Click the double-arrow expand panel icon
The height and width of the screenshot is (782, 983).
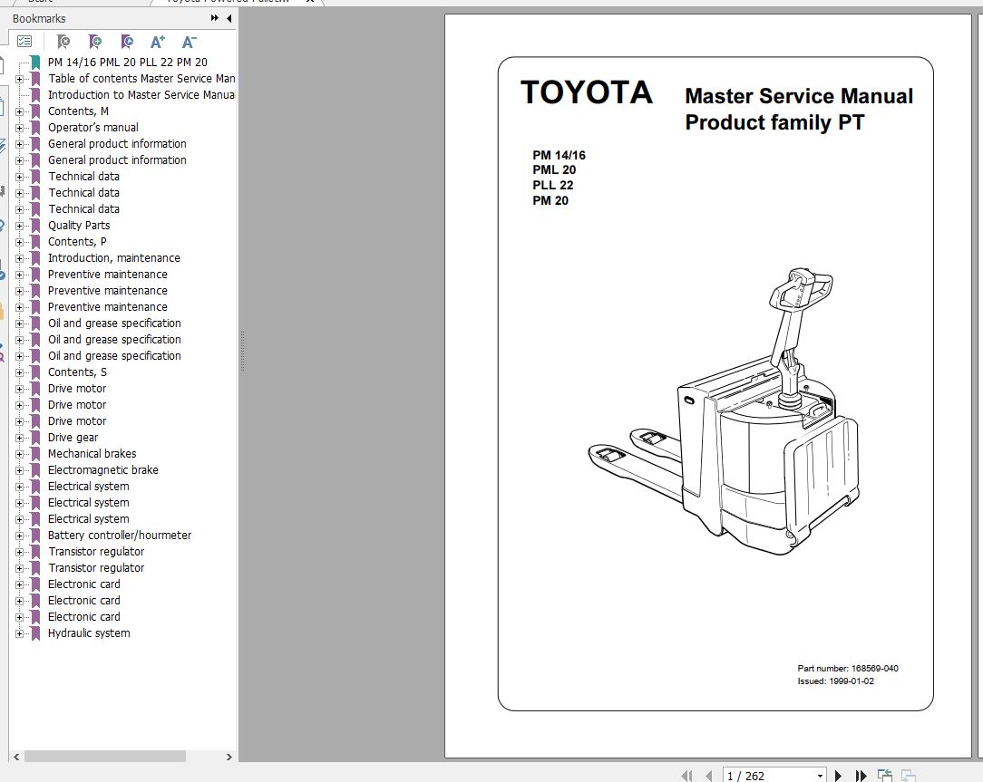point(215,18)
